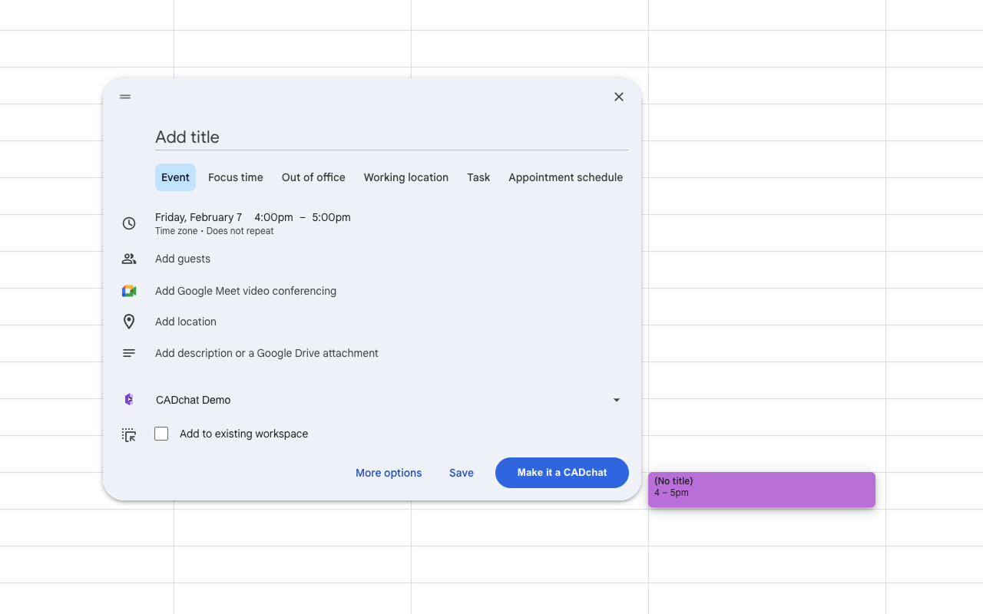Open the 4:00pm start time picker
This screenshot has height=614, width=983.
click(273, 217)
